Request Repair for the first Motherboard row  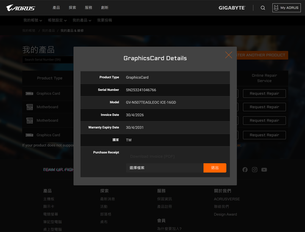(264, 107)
